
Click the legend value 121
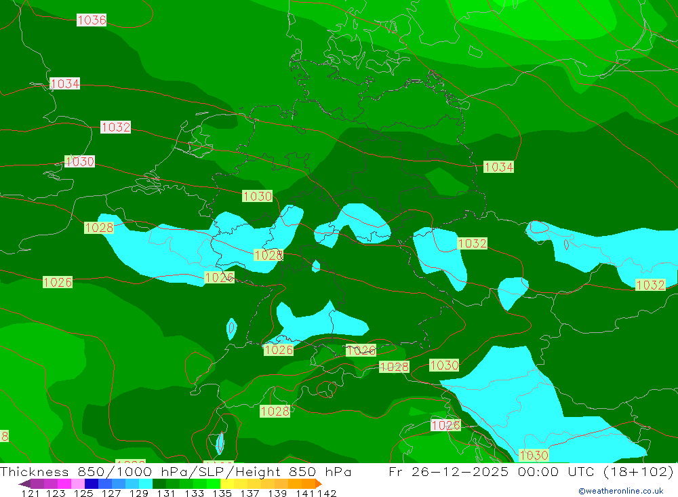point(31,493)
